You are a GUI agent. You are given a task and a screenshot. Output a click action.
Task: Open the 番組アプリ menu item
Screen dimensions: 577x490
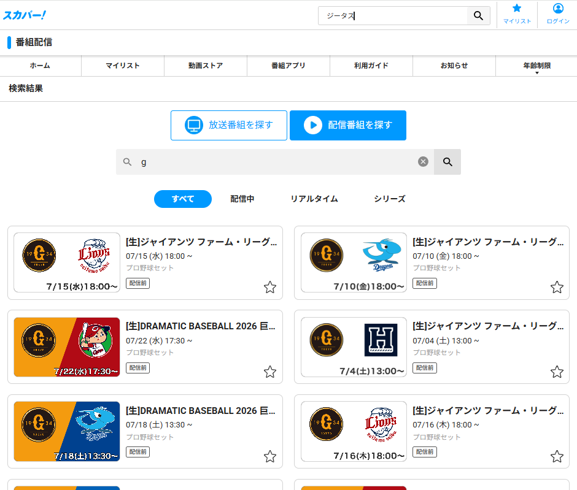[288, 66]
